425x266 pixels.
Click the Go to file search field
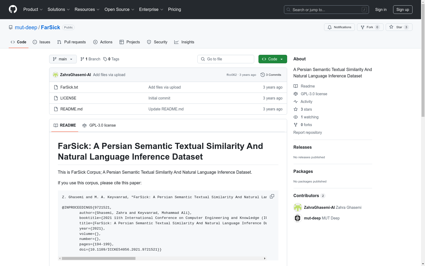[x=226, y=59]
